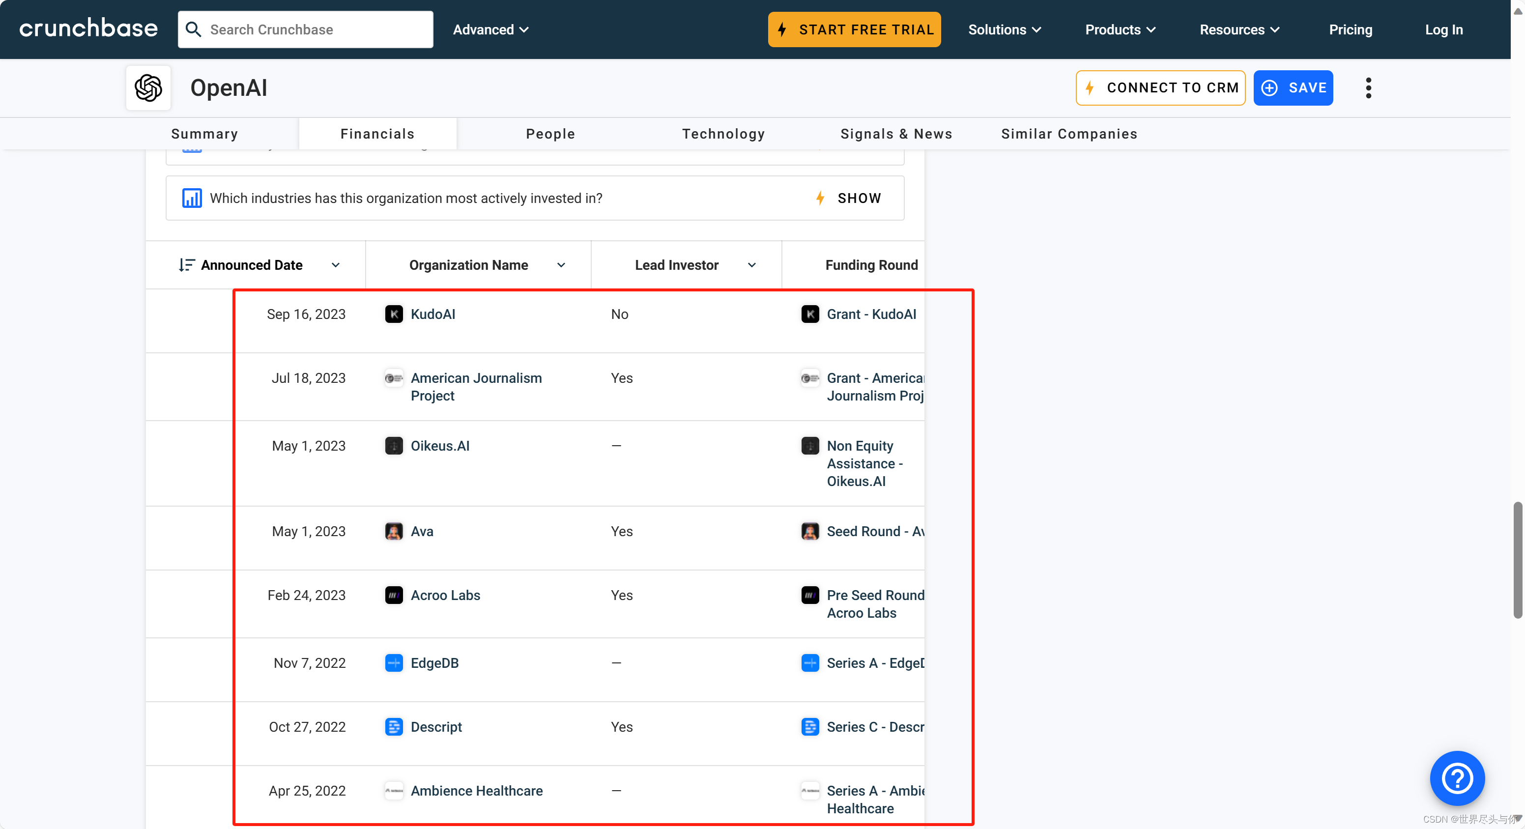
Task: Click the blue help question mark button
Action: pyautogui.click(x=1457, y=777)
